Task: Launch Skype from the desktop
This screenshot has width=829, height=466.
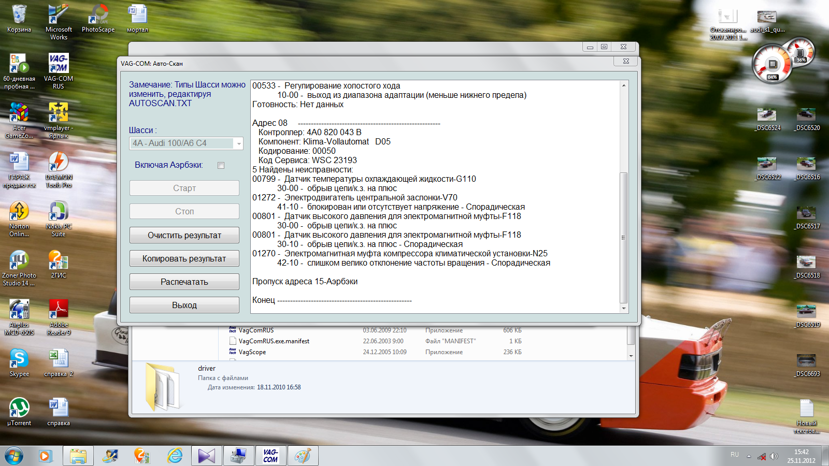Action: (19, 359)
